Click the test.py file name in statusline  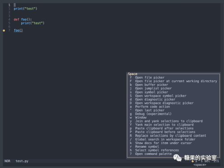(x=22, y=161)
